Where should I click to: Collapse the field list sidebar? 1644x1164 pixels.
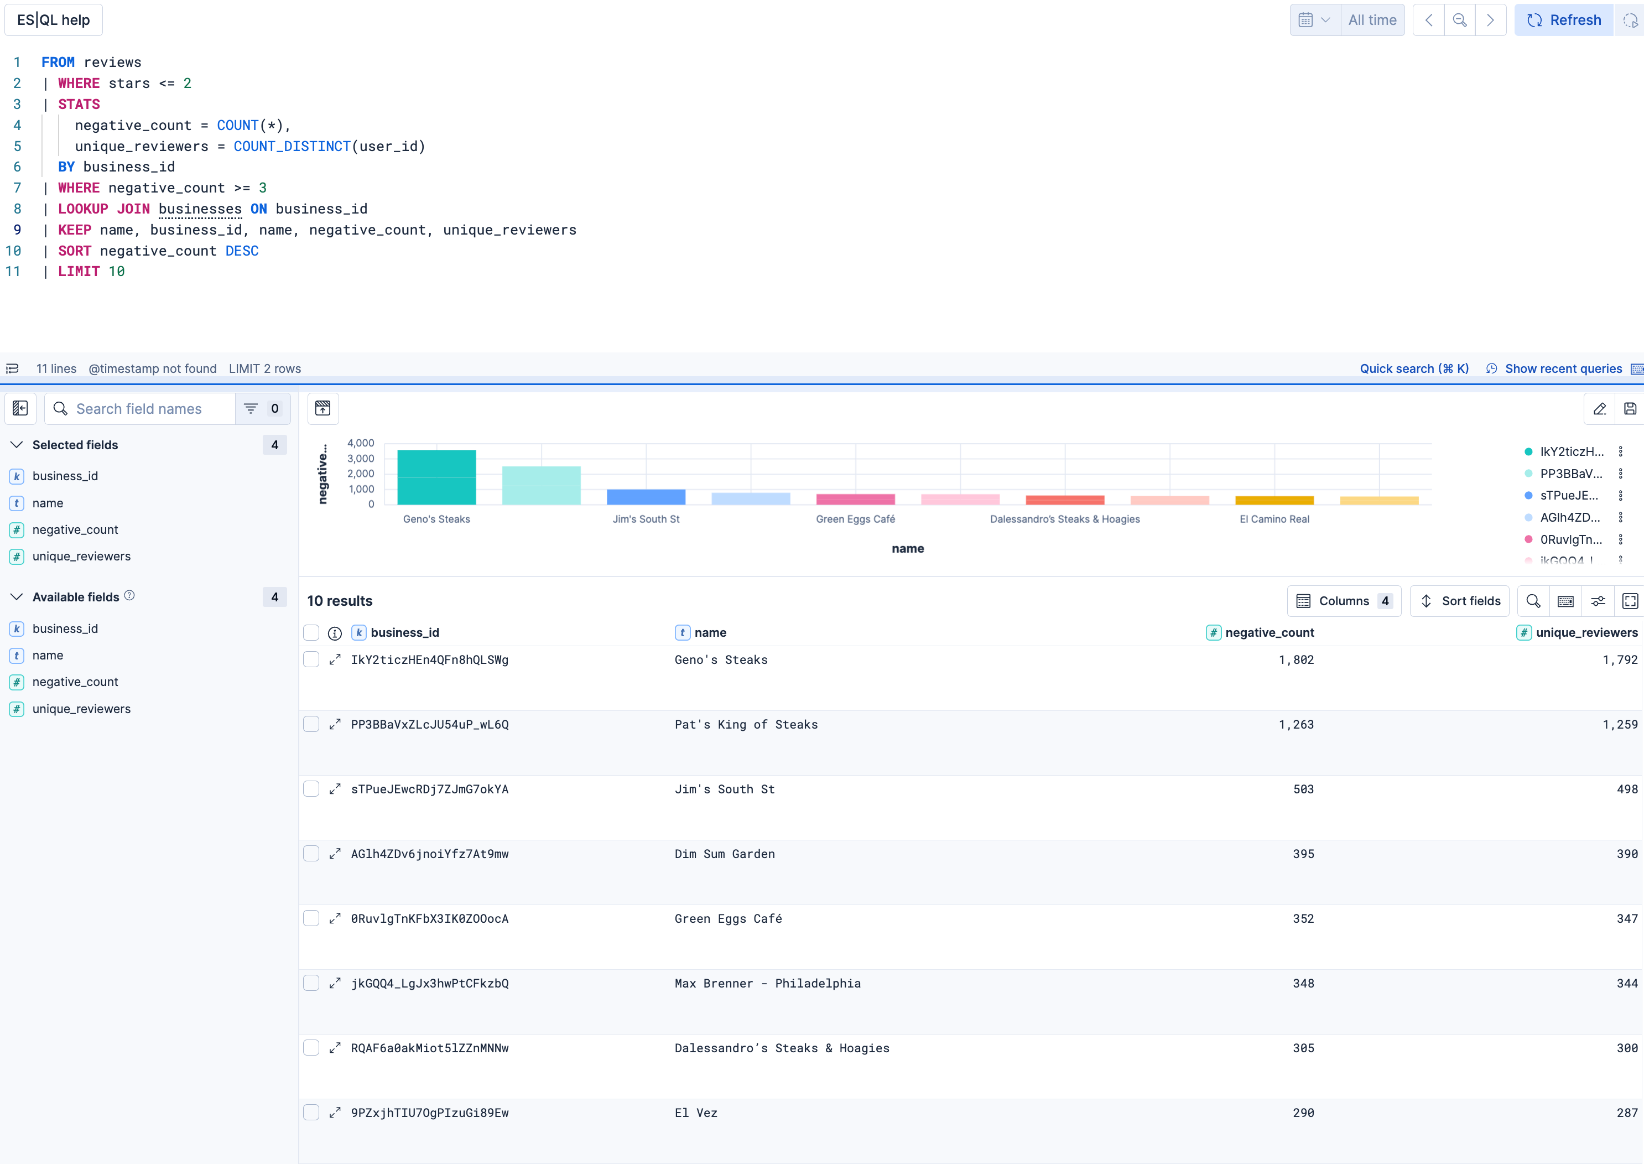[20, 408]
